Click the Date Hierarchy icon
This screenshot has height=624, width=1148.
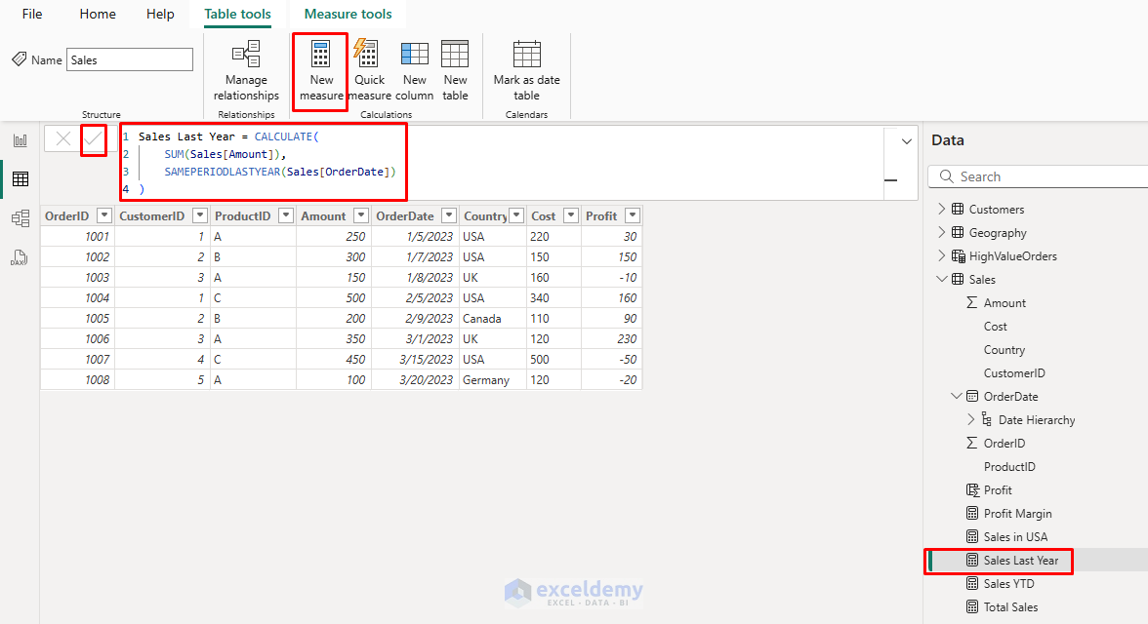tap(987, 420)
